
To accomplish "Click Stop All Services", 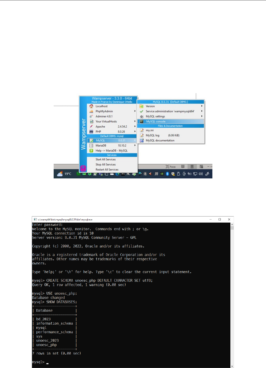I will [x=106, y=164].
